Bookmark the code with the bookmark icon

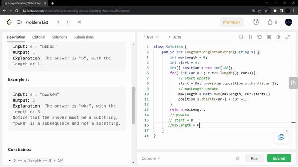[241, 37]
